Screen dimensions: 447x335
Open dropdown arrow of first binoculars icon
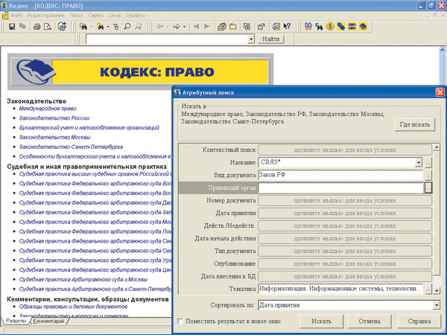(x=91, y=27)
